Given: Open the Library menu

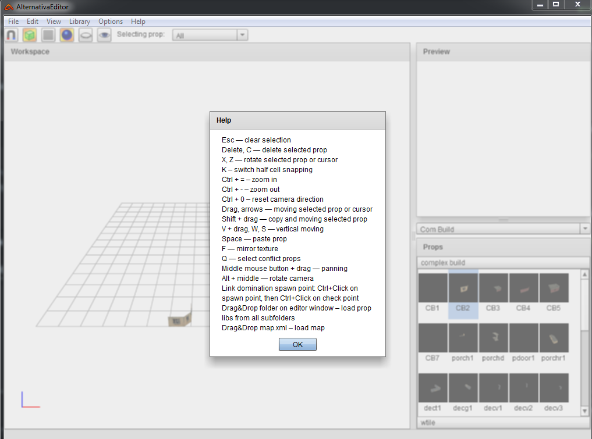Looking at the screenshot, I should (79, 22).
